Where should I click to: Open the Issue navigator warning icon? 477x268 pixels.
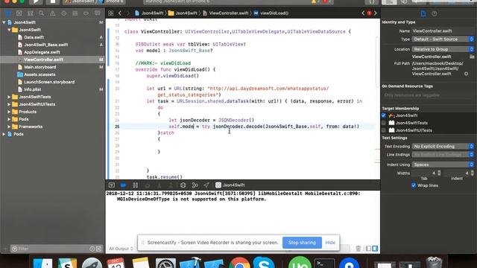click(53, 13)
